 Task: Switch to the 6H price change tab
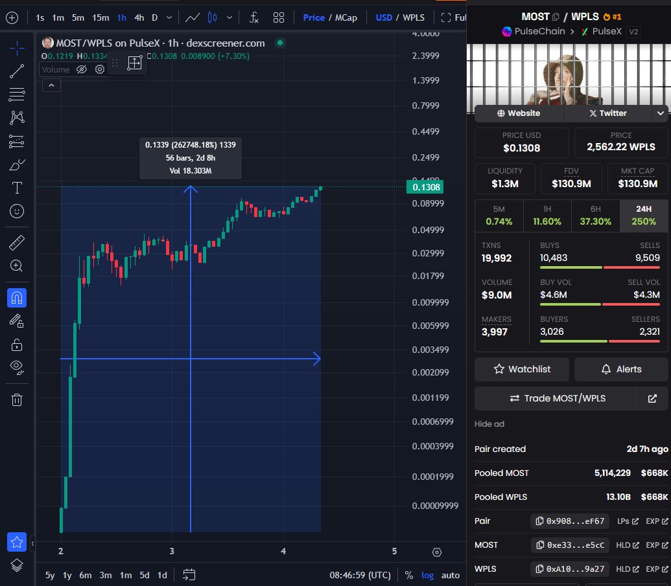point(595,215)
